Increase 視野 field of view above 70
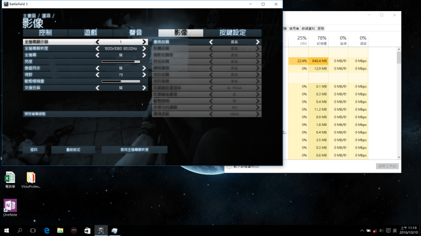This screenshot has width=421, height=236. 144,75
